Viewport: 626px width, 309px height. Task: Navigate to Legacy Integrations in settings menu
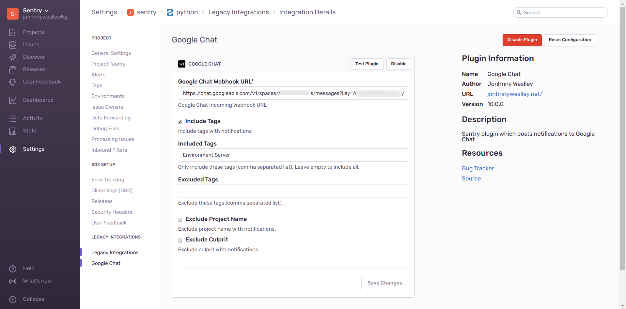[x=115, y=252]
